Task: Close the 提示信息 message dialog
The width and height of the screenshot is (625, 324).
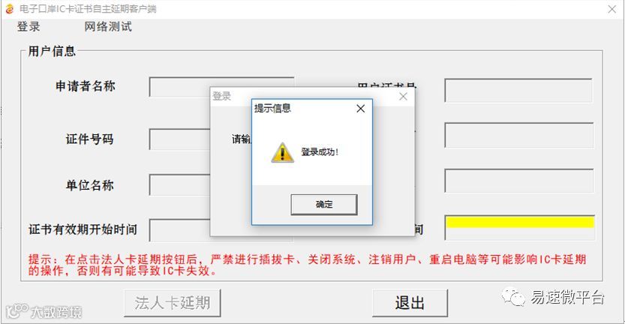Action: [x=360, y=109]
